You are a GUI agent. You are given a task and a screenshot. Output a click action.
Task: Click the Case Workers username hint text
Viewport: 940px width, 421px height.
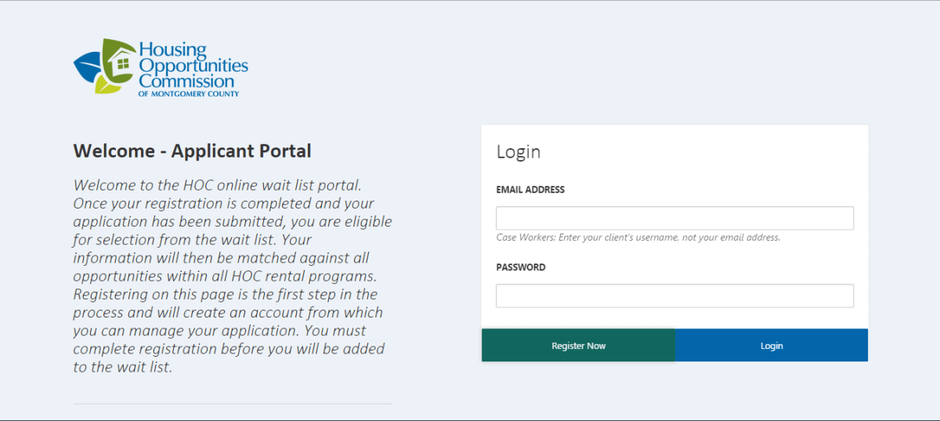tap(638, 238)
